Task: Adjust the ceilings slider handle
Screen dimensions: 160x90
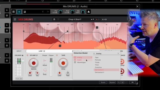Action: click(x=23, y=61)
